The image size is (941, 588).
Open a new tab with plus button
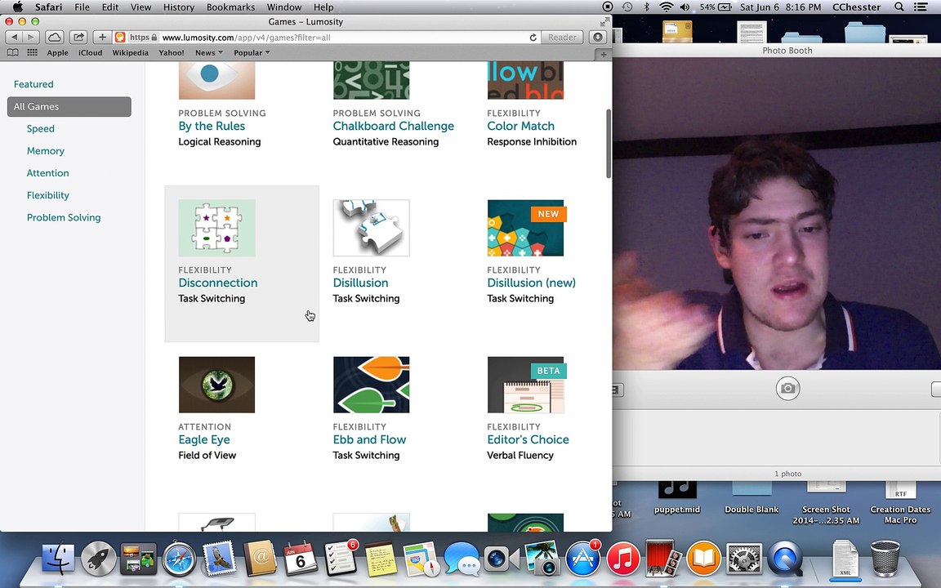603,54
